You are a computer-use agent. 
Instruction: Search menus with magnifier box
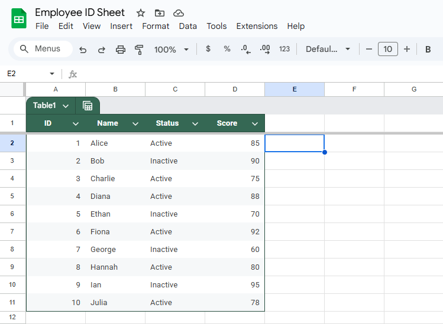coord(43,49)
